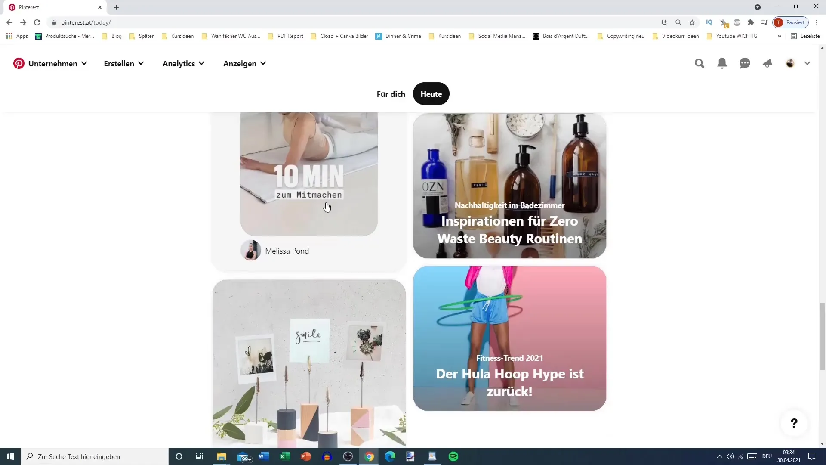Screen dimensions: 826x465
Task: Open the smile photo holders pin
Action: click(x=309, y=363)
